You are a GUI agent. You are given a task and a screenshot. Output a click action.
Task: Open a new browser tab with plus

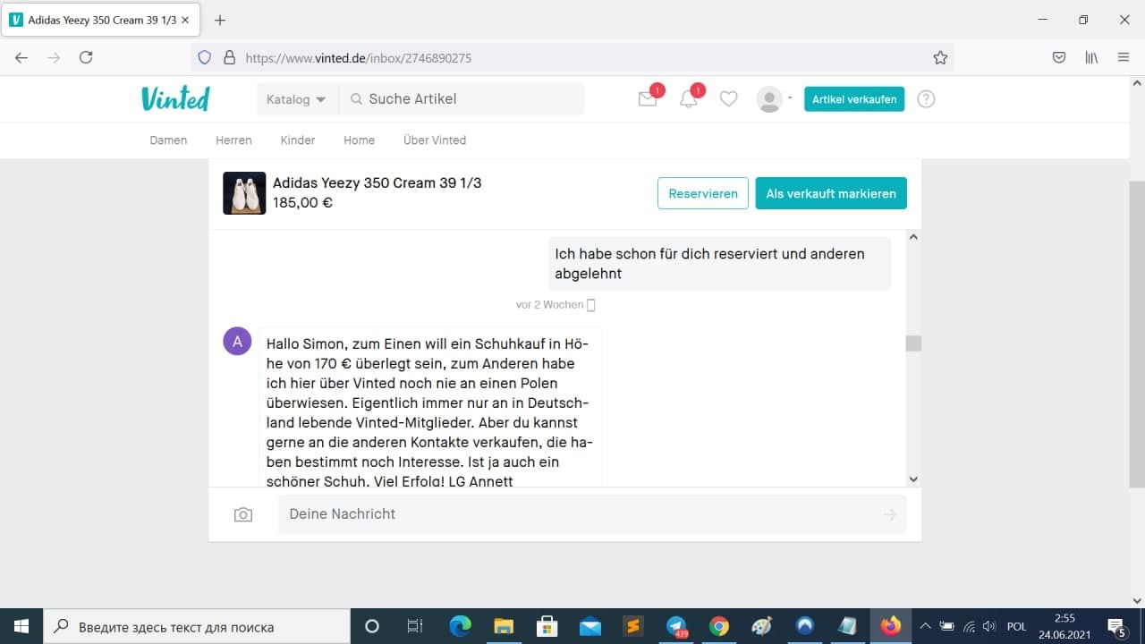click(220, 20)
